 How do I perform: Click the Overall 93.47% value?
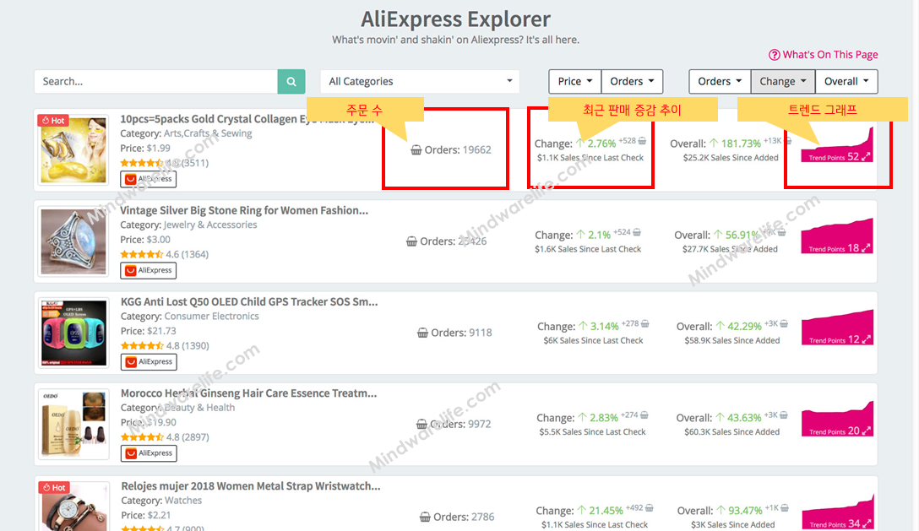click(x=745, y=511)
